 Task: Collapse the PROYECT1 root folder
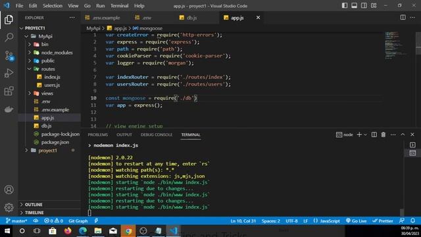[x=22, y=28]
